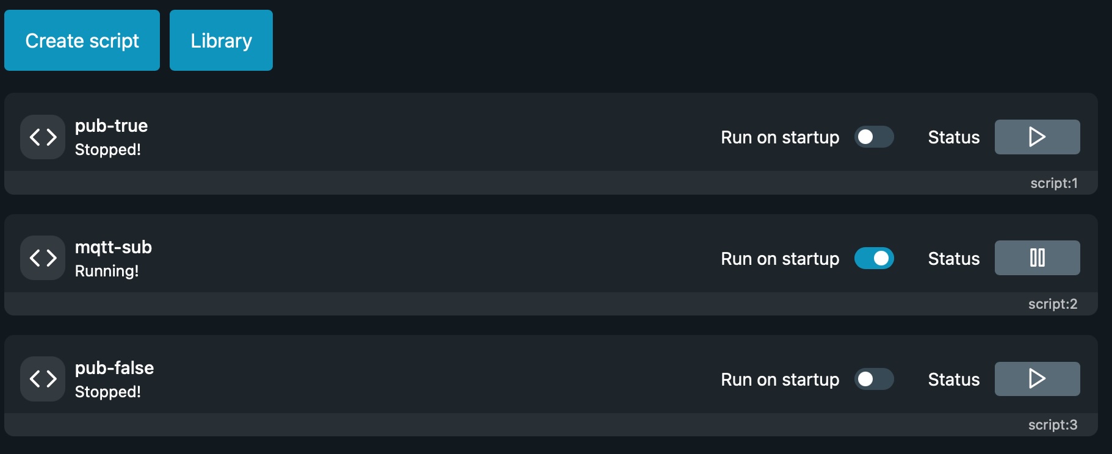This screenshot has width=1112, height=454.
Task: Click the code icon for pub-true
Action: pos(43,137)
